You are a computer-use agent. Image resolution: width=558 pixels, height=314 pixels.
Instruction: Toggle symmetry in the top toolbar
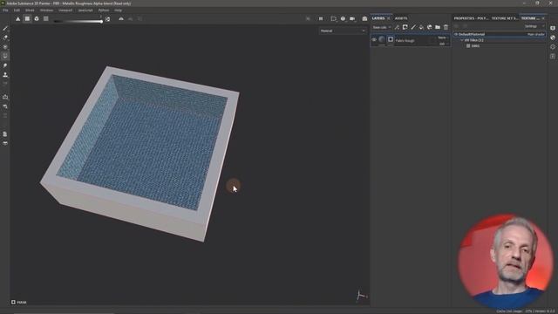pos(121,19)
